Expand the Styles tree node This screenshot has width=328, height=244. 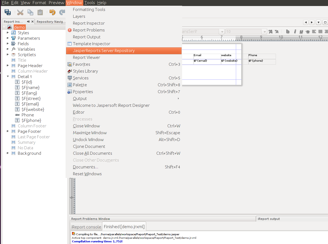(x=8, y=33)
